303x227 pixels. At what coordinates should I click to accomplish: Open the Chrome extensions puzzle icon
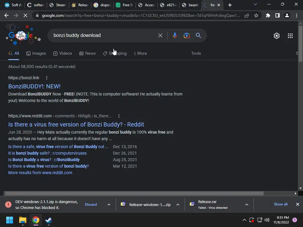click(x=268, y=15)
